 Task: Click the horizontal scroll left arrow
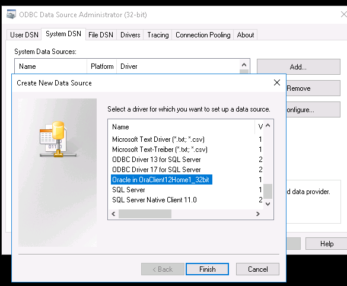pos(113,214)
